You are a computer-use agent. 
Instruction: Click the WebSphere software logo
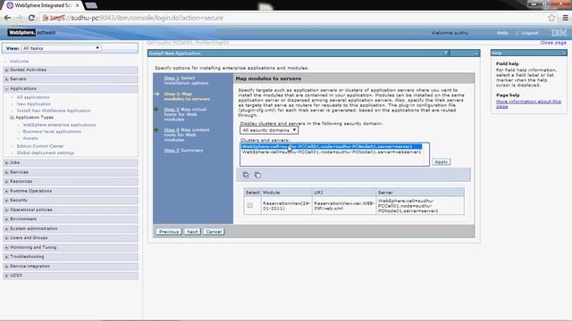pyautogui.click(x=32, y=32)
